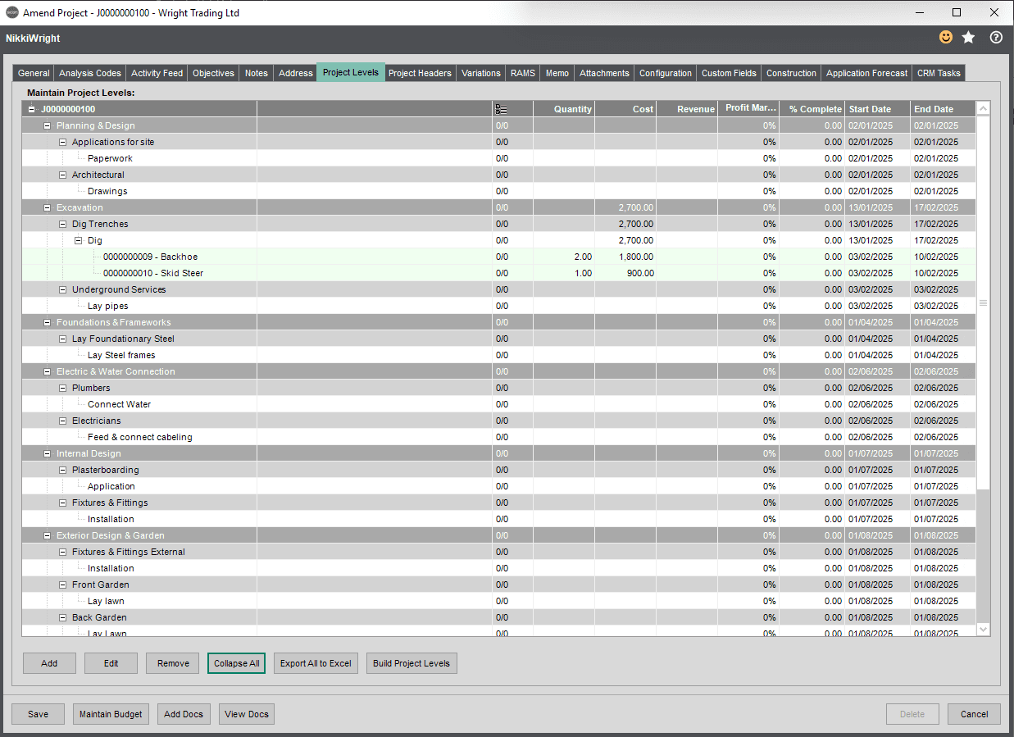Click the % Complete column header
Image resolution: width=1014 pixels, height=737 pixels.
[x=812, y=109]
